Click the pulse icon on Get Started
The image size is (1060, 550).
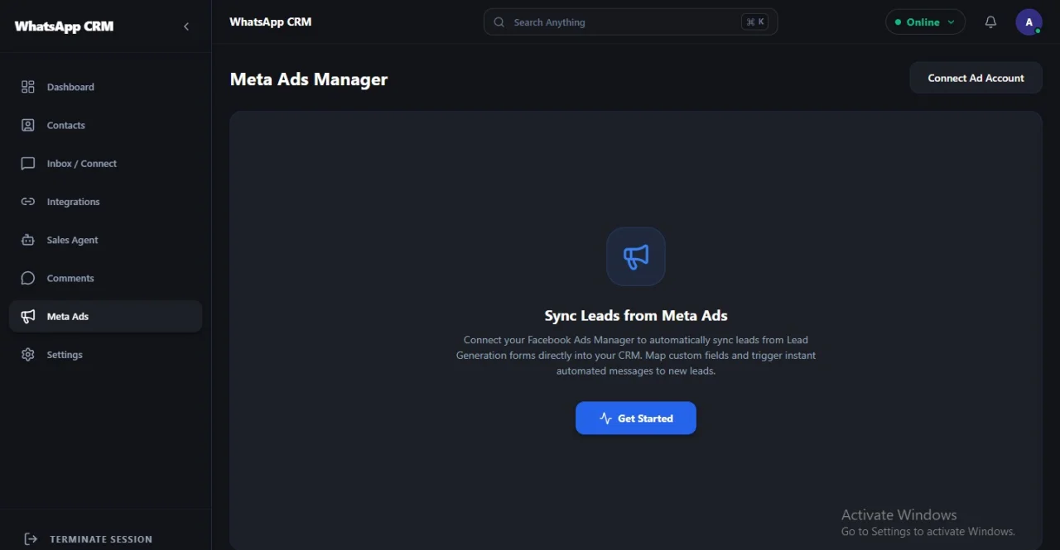click(605, 418)
